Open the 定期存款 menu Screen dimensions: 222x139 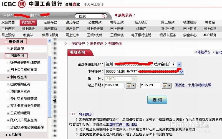[x=50, y=22]
